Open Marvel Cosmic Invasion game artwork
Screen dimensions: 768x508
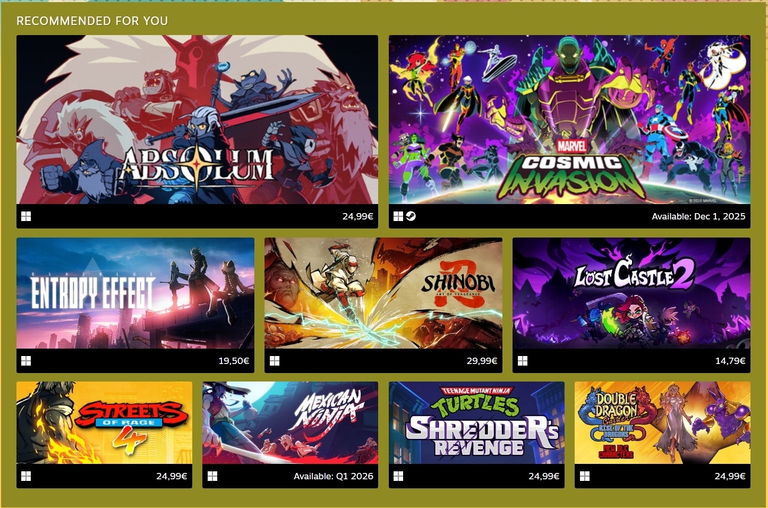click(569, 120)
